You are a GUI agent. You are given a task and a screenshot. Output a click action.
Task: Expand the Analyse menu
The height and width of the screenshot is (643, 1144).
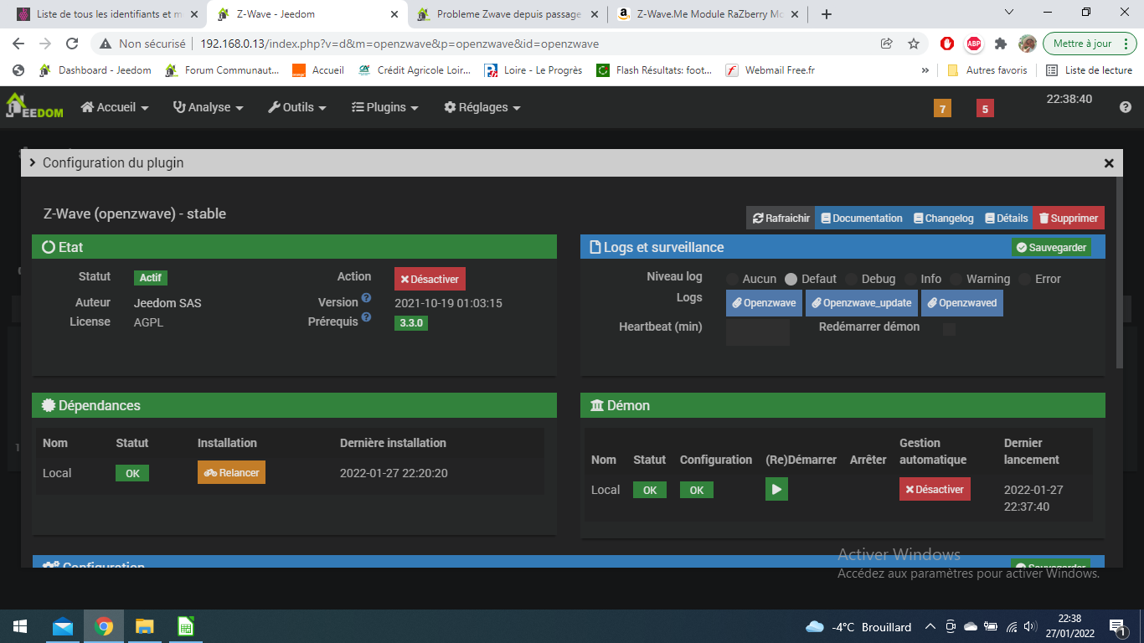tap(208, 107)
